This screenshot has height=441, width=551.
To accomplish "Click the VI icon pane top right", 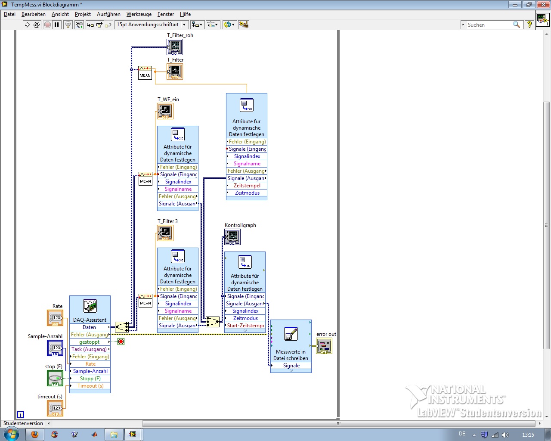I will click(542, 19).
